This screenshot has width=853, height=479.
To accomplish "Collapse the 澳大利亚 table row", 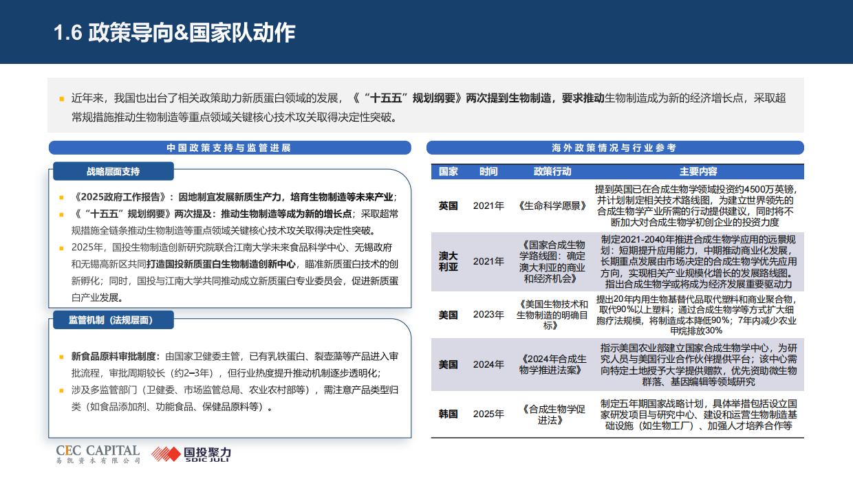I will pos(448,261).
